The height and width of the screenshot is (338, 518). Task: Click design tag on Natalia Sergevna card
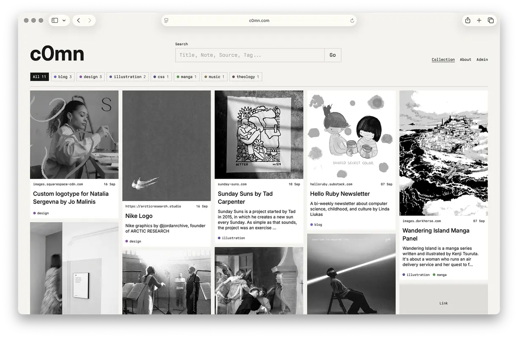41,213
